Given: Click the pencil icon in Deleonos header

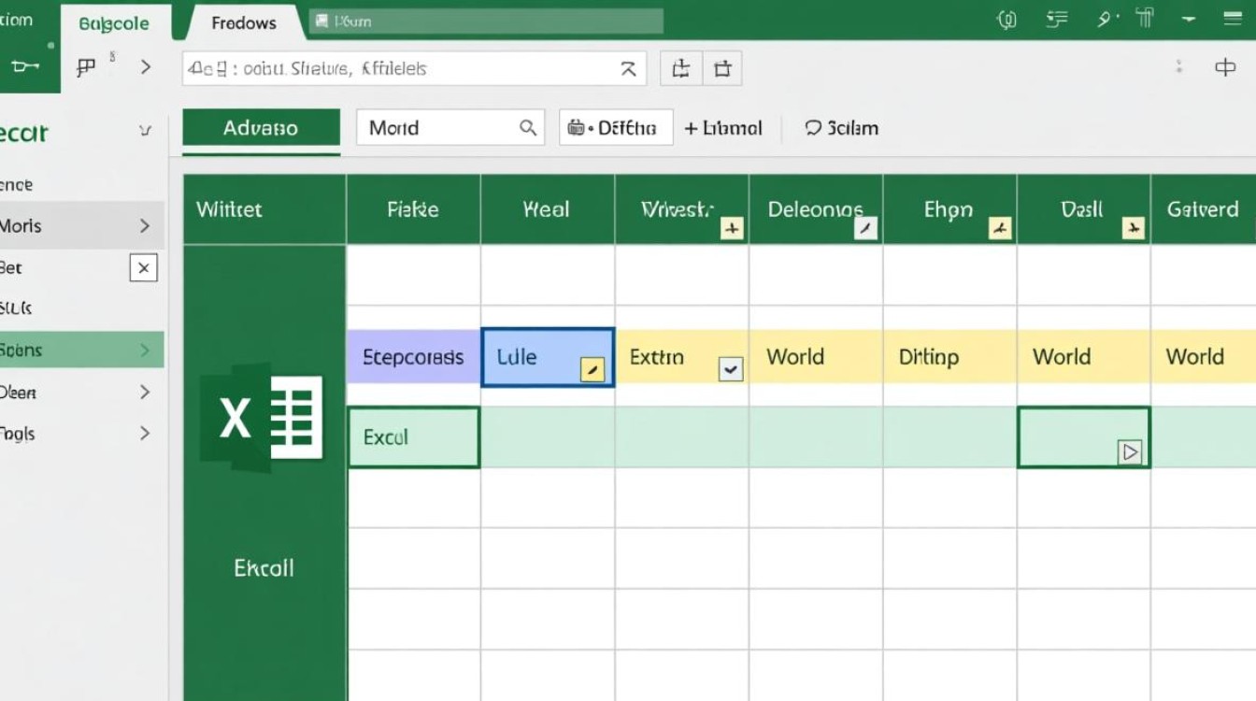Looking at the screenshot, I should pos(866,227).
